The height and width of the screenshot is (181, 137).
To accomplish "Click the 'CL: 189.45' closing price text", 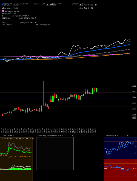I will click(51, 5).
